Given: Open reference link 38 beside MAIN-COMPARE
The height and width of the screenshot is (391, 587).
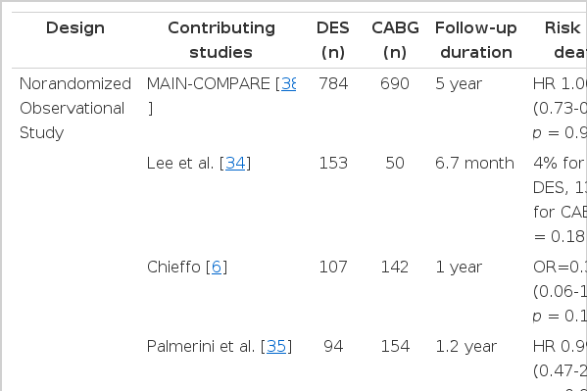Looking at the screenshot, I should [289, 84].
